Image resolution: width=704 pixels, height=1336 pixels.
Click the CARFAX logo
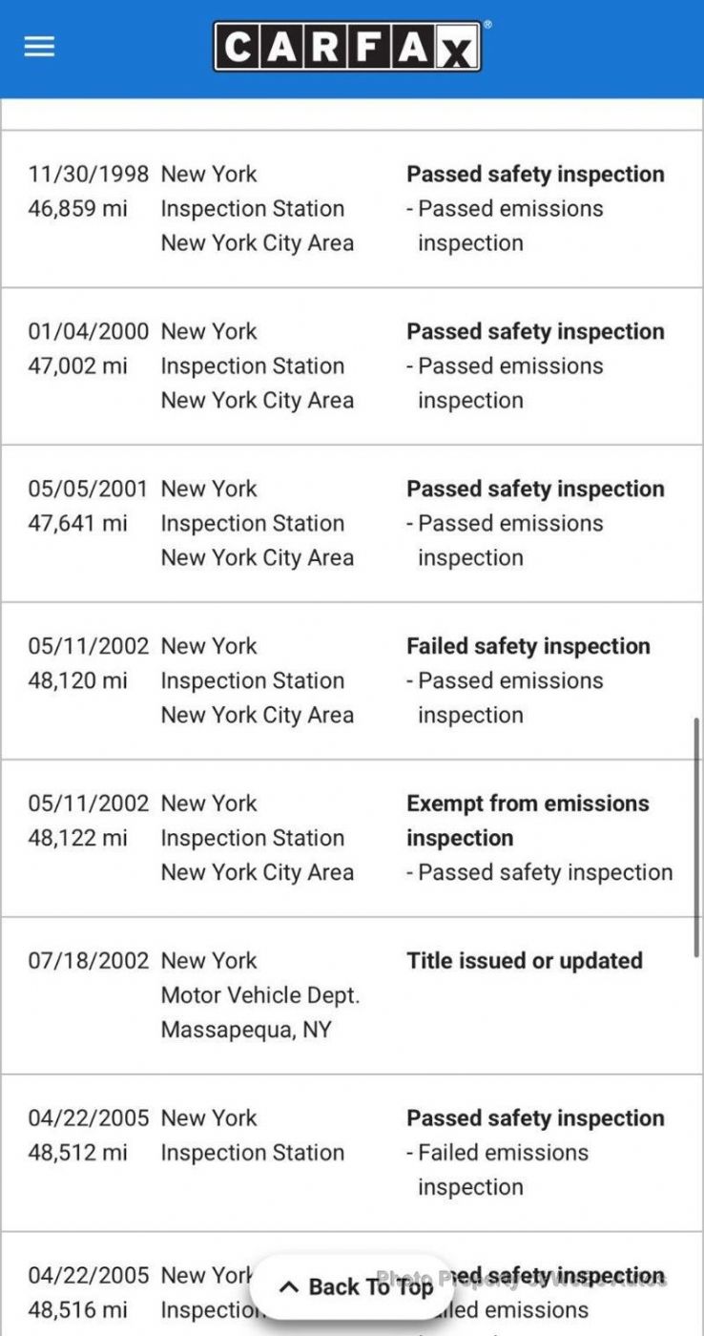(348, 47)
